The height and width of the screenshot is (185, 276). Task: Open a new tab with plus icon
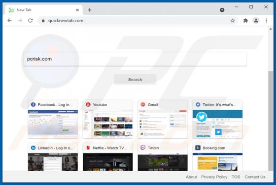(x=90, y=10)
